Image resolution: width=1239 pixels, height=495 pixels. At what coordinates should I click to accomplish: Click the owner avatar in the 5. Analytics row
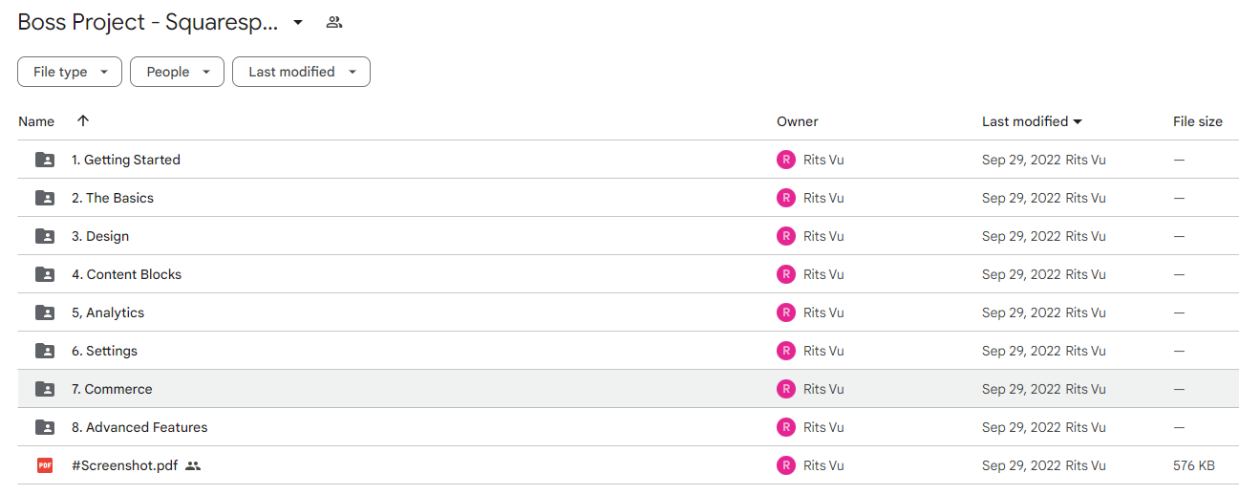point(786,312)
